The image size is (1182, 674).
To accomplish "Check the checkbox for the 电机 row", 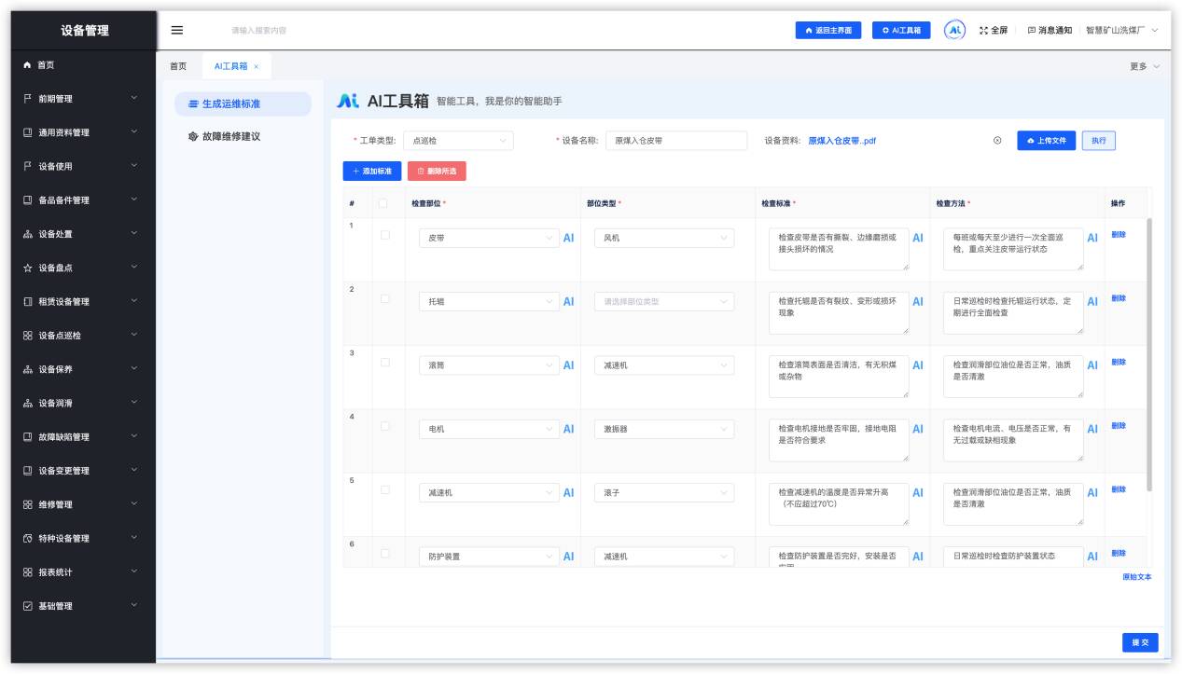I will click(385, 426).
